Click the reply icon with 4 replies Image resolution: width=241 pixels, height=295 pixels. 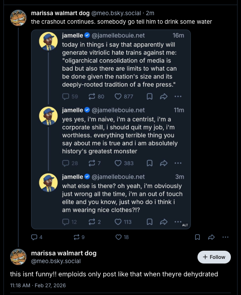[34, 237]
